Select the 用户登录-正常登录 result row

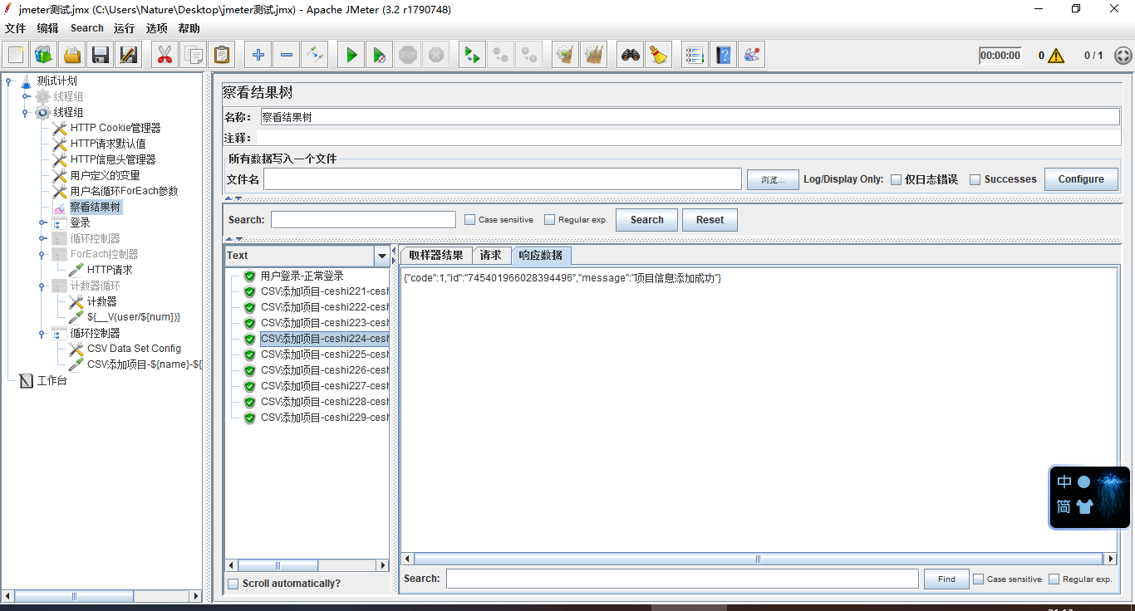click(x=302, y=276)
